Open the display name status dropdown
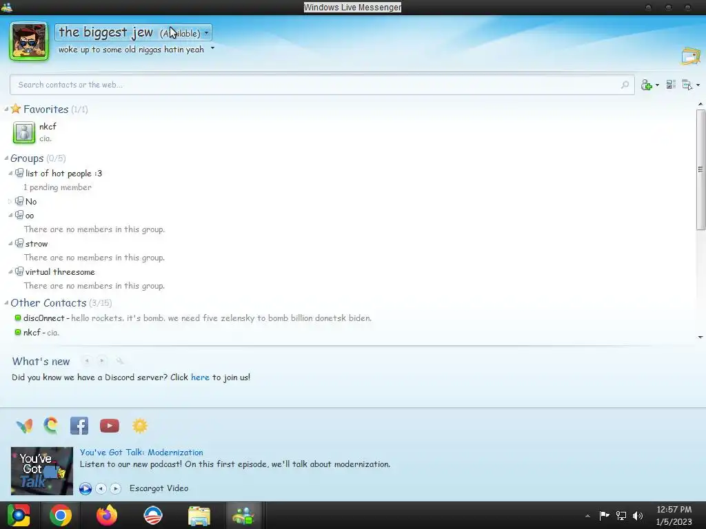706x529 pixels. (133, 32)
